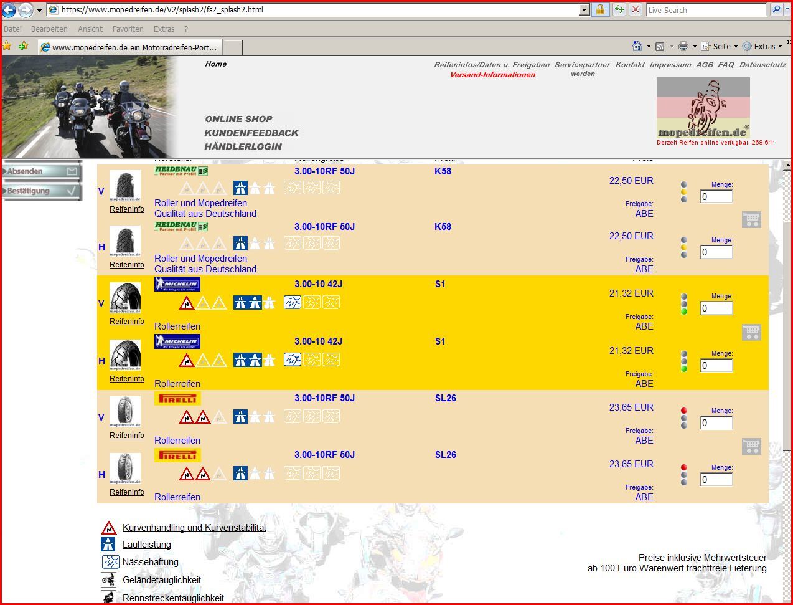The width and height of the screenshot is (793, 605).
Task: Click the Live Search box
Action: 706,10
